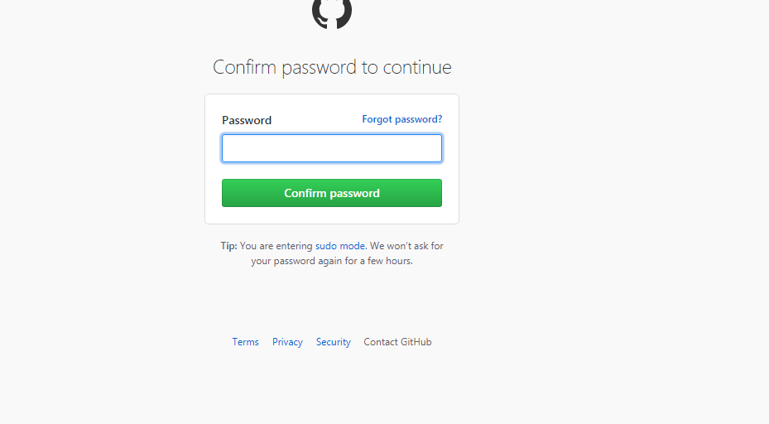Open the Terms footer link
769x424 pixels.
click(x=245, y=342)
